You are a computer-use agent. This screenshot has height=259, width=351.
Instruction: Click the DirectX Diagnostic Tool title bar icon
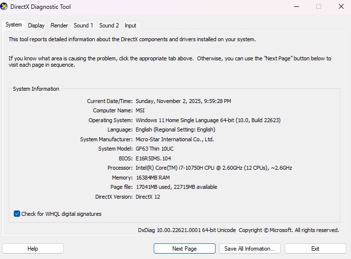(x=5, y=6)
